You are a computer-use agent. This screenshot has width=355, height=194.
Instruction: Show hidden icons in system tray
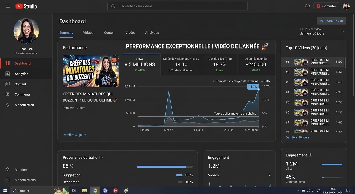(298, 191)
